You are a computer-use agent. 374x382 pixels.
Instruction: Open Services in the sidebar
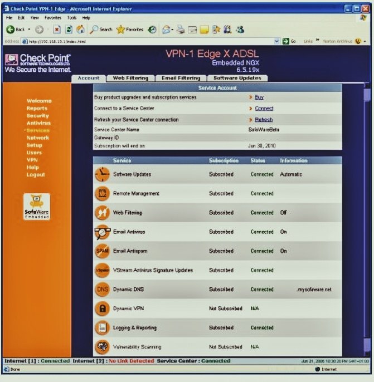38,130
